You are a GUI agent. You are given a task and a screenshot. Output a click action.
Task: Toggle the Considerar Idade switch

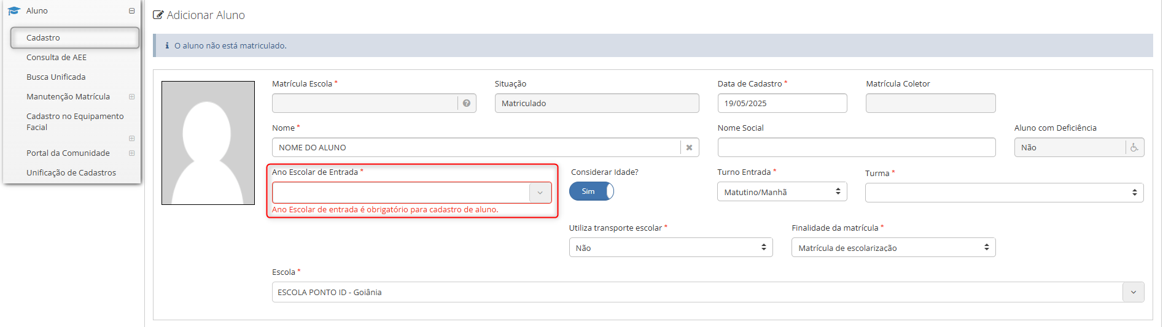(591, 191)
